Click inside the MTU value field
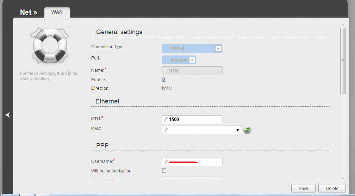The image size is (355, 196). tap(195, 119)
